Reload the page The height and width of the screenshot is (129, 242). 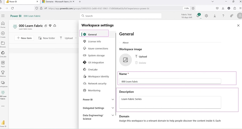coord(12,8)
